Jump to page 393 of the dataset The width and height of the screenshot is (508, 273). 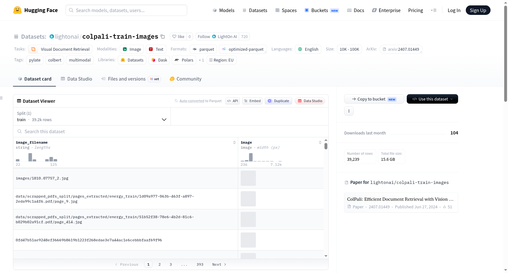click(200, 264)
